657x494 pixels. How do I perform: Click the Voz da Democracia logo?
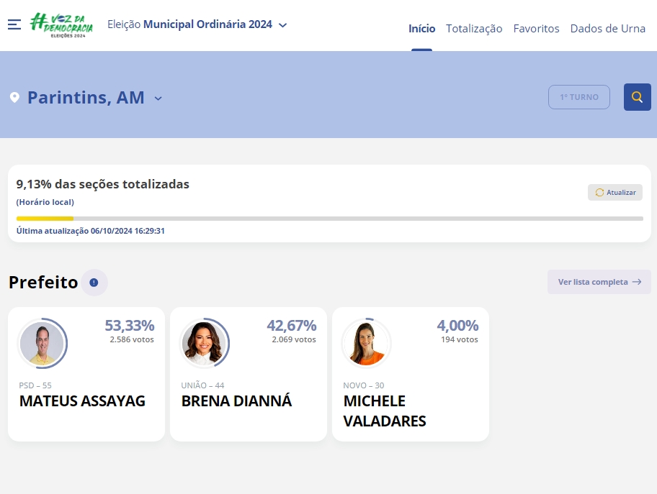click(61, 24)
